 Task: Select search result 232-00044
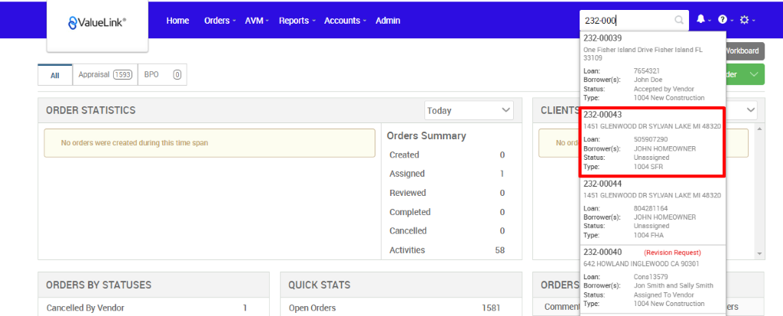[652, 211]
